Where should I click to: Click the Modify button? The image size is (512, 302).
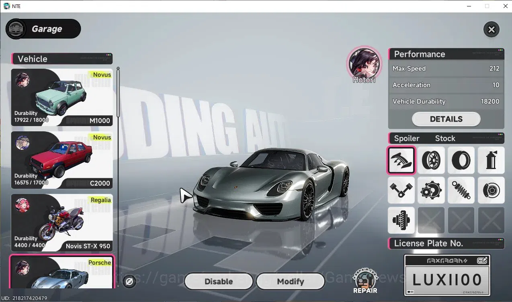291,282
